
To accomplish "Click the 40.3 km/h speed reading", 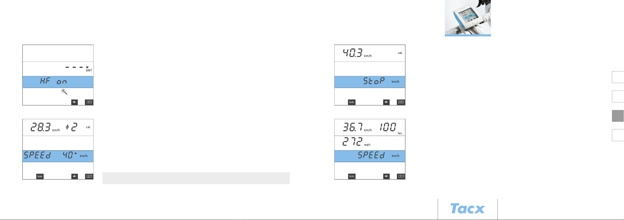I will pyautogui.click(x=357, y=53).
